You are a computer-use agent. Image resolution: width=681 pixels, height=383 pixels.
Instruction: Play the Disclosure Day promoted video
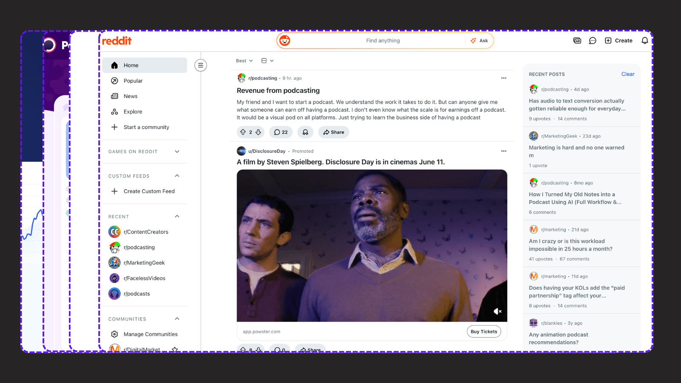coord(372,246)
